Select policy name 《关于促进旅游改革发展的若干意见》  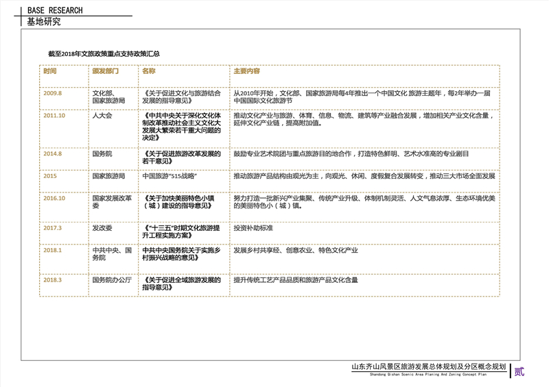182,158
